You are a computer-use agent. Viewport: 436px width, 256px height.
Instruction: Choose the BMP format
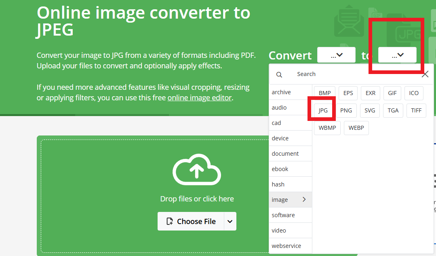(x=324, y=93)
